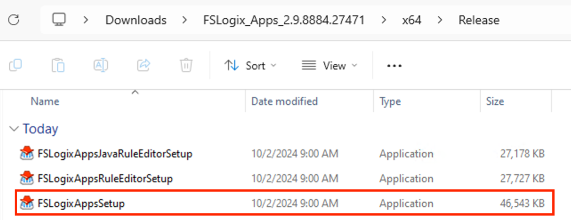Click the Release breadcrumb segment
The width and height of the screenshot is (571, 220).
479,20
